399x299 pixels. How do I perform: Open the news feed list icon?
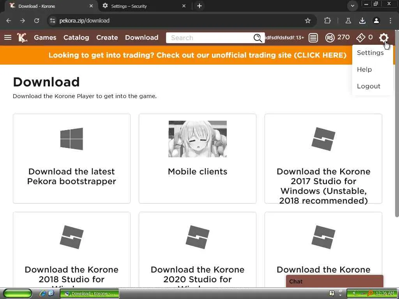click(313, 38)
